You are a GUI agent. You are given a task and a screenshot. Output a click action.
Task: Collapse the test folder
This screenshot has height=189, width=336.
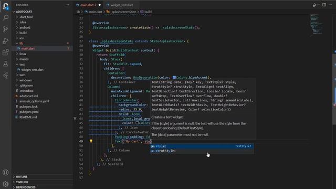(22, 64)
